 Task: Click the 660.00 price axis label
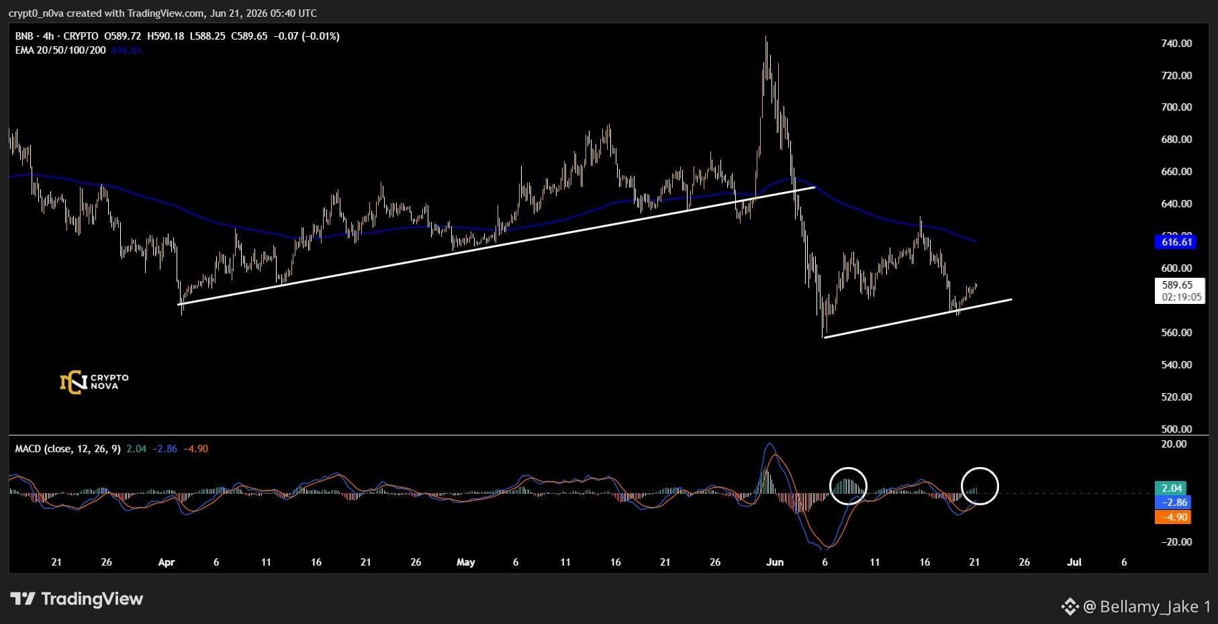click(1176, 172)
